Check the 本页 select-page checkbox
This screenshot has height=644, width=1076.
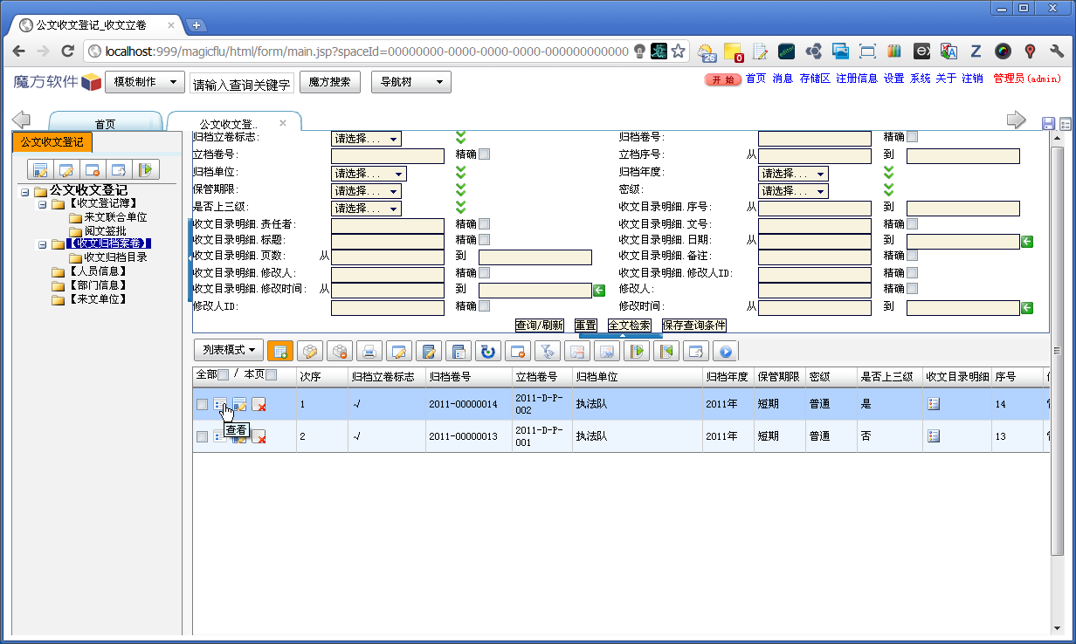[x=271, y=374]
